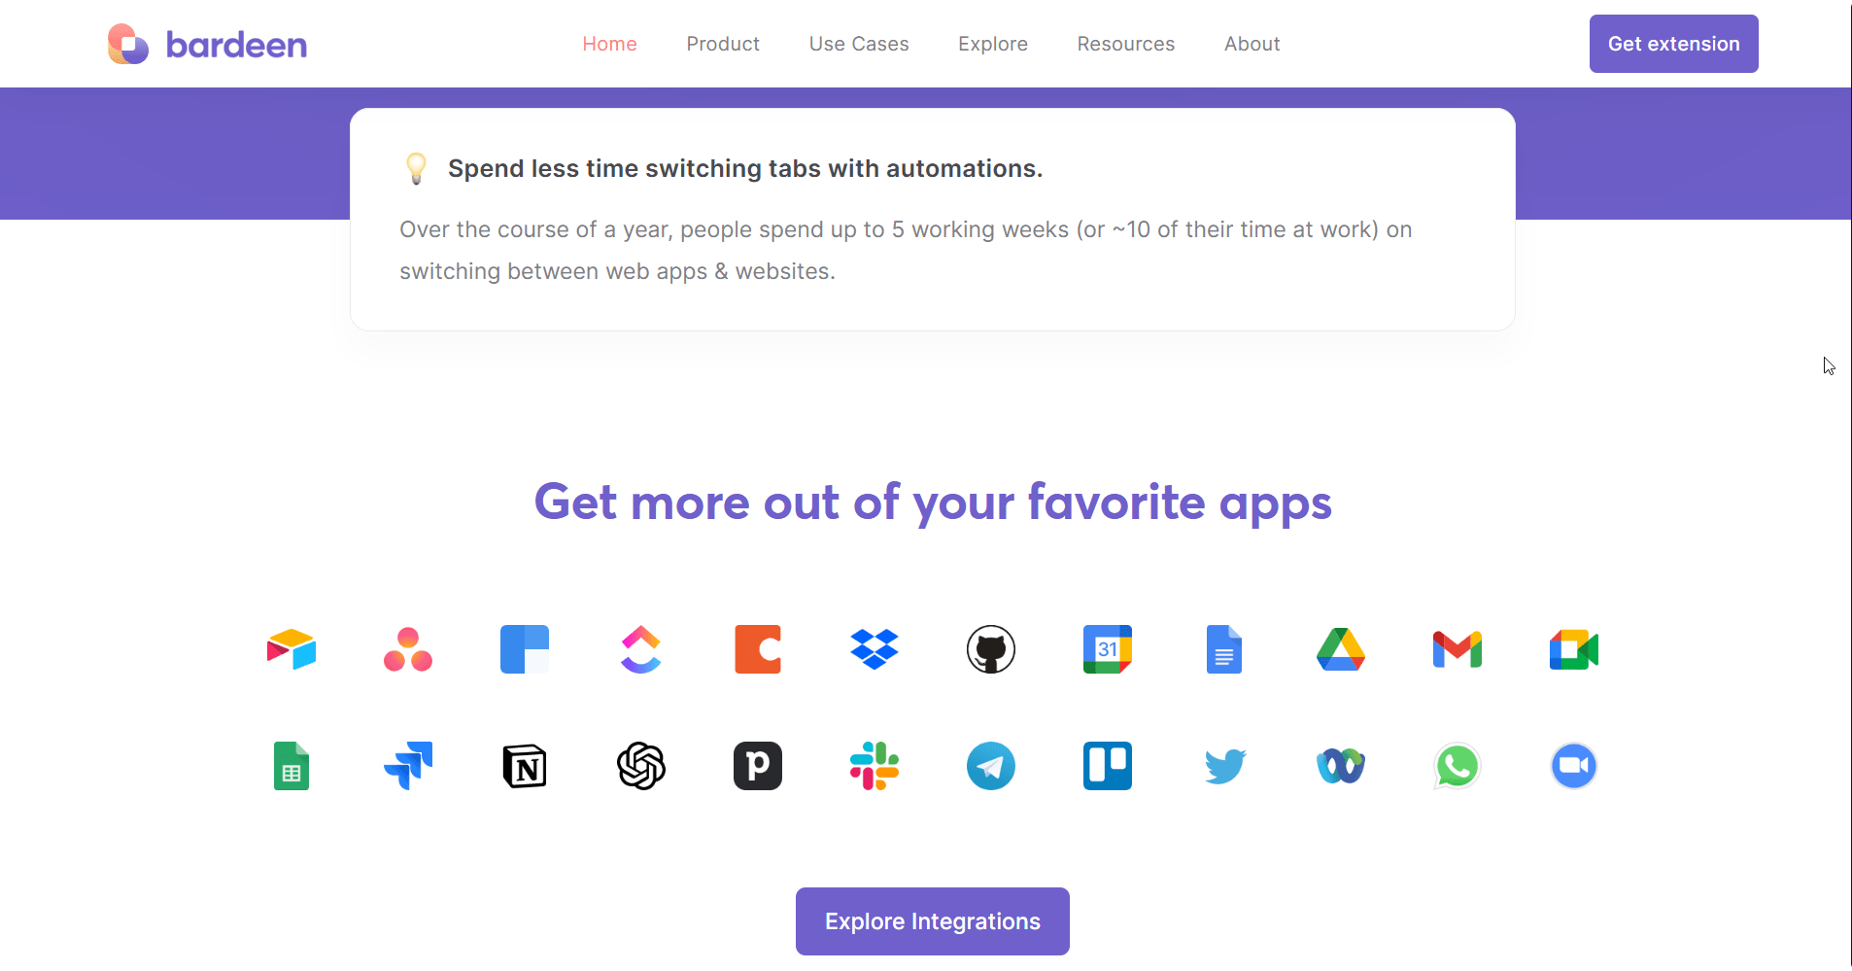Open the Use Cases menu
Screen dimensions: 1852x971
[x=859, y=44]
